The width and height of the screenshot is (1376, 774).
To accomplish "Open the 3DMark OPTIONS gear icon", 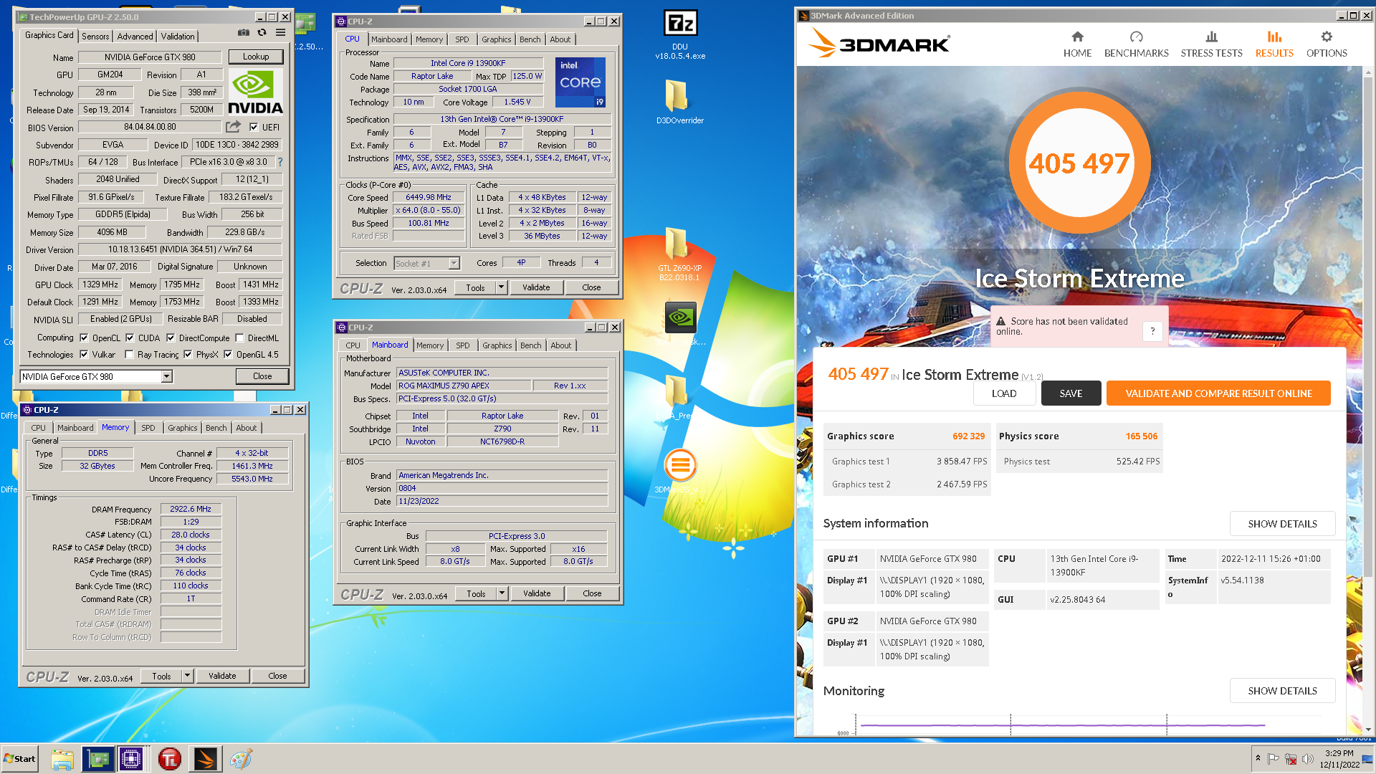I will (x=1327, y=37).
